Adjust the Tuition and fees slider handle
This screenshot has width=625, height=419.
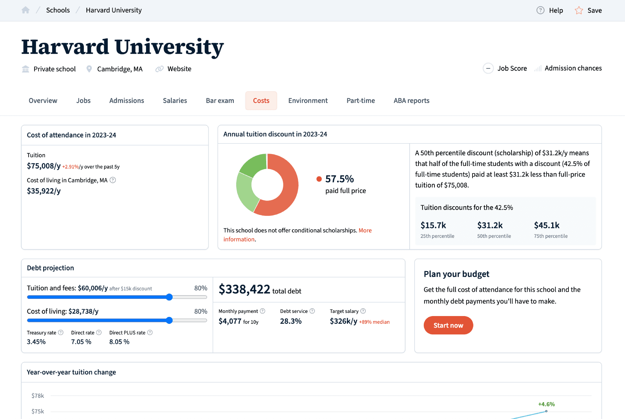click(169, 297)
